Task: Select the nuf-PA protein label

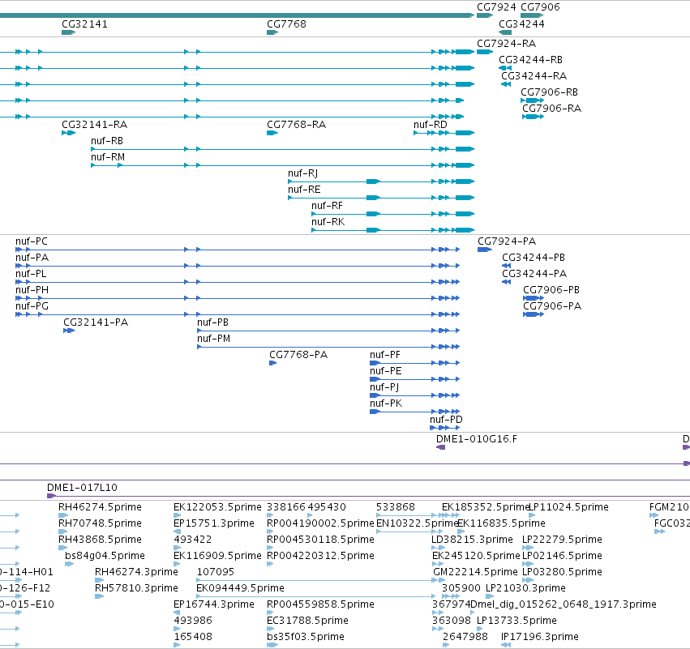Action: click(32, 258)
